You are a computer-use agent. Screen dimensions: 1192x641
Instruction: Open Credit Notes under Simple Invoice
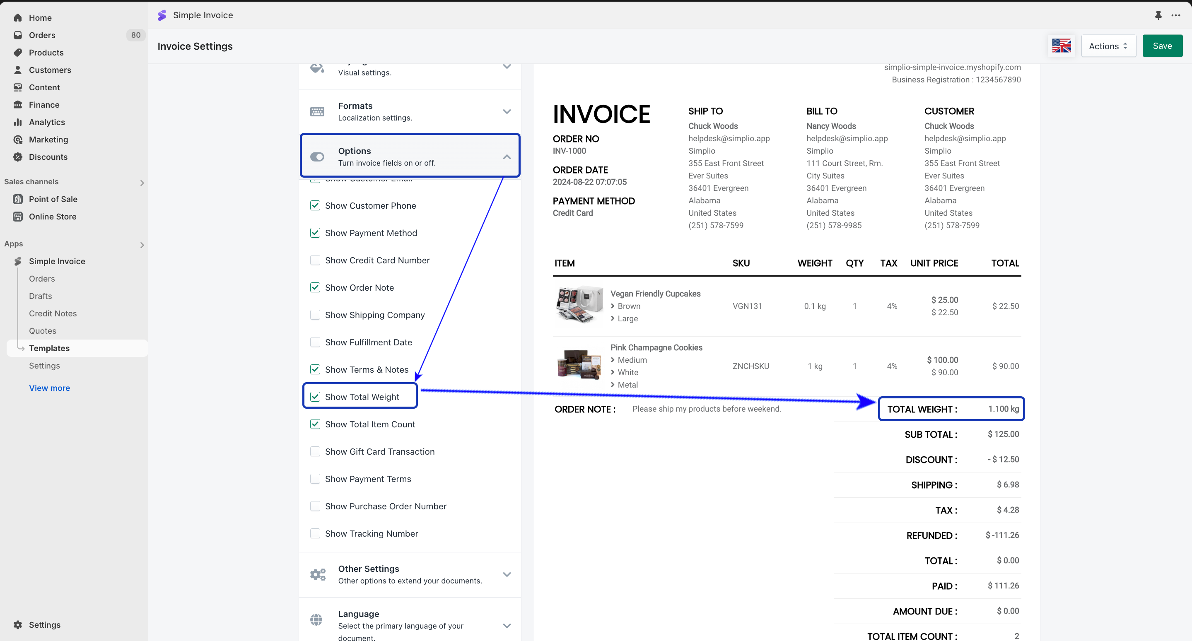(x=53, y=313)
